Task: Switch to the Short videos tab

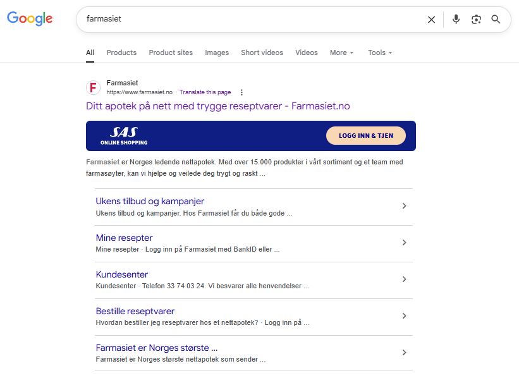Action: pyautogui.click(x=262, y=52)
